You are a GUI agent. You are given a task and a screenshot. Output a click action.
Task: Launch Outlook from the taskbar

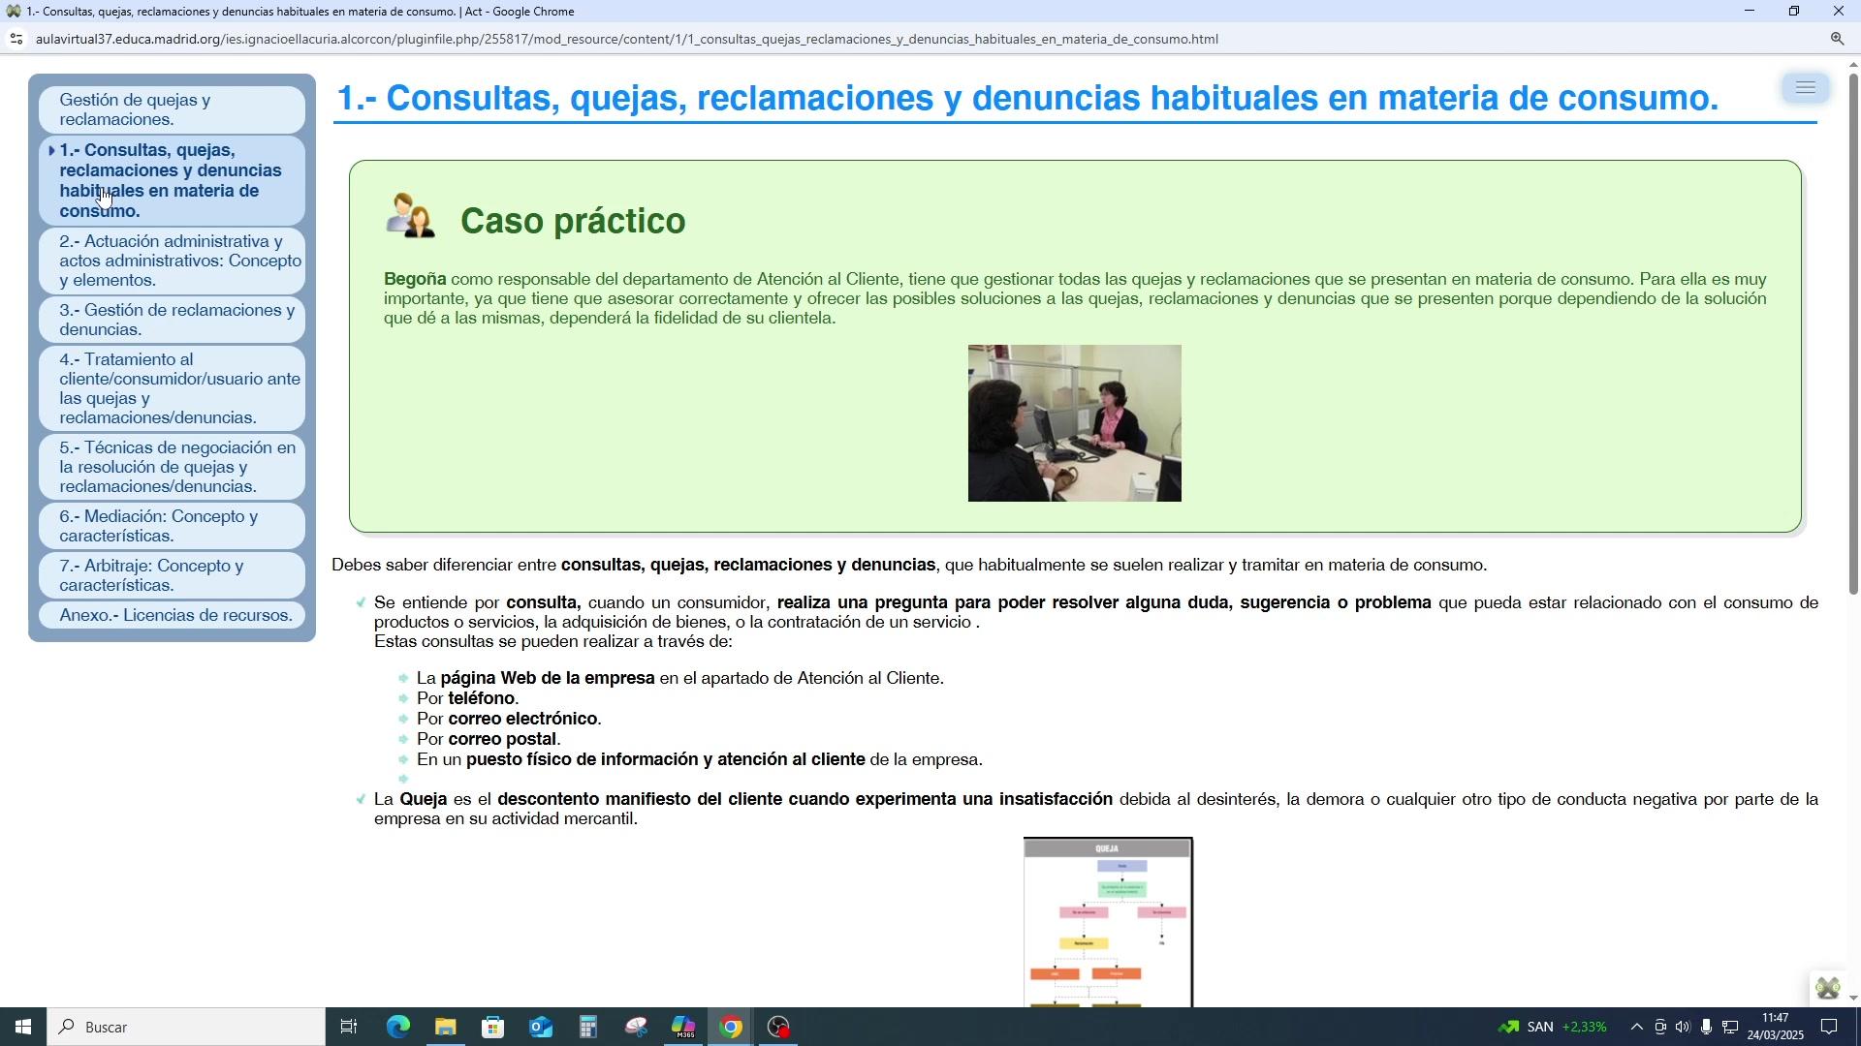pos(540,1027)
